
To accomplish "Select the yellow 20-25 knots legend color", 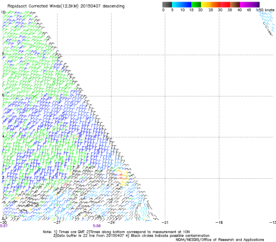I will (206, 4).
